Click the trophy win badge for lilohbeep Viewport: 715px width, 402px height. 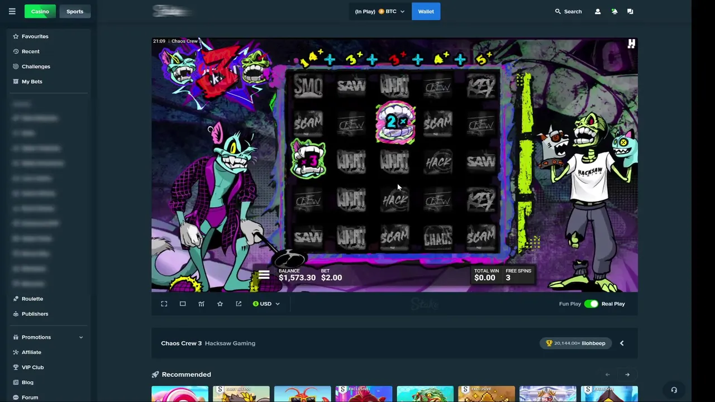(575, 343)
